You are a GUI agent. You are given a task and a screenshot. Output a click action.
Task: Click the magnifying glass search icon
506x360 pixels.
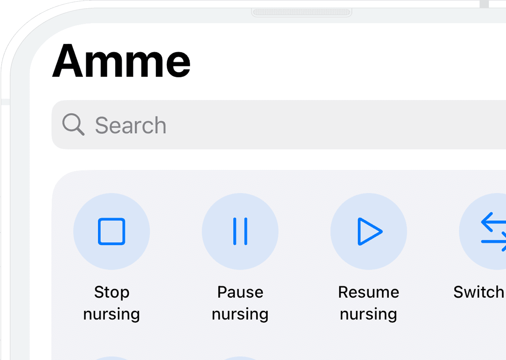pos(73,124)
